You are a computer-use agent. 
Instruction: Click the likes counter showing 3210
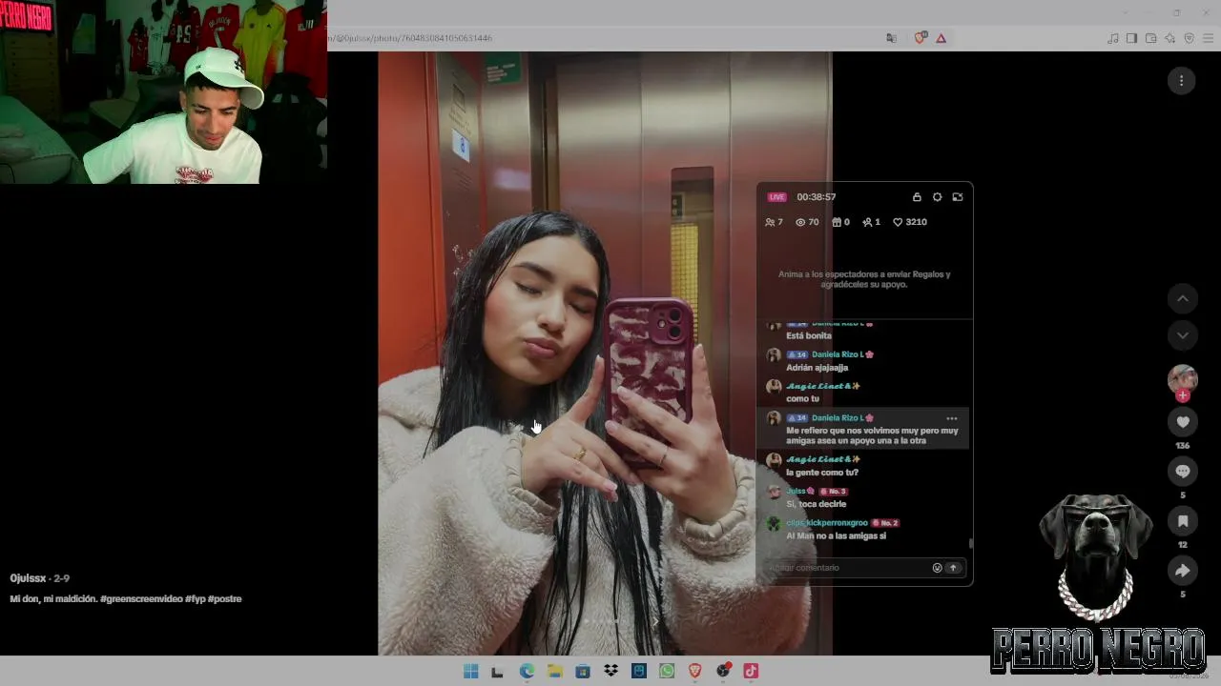tap(910, 222)
